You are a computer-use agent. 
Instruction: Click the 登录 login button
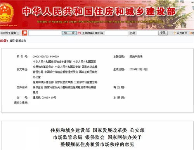pos(163,33)
